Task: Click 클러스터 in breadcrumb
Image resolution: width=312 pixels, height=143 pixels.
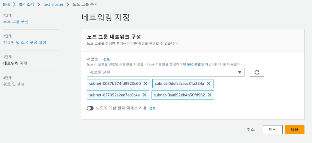Action: pos(26,5)
